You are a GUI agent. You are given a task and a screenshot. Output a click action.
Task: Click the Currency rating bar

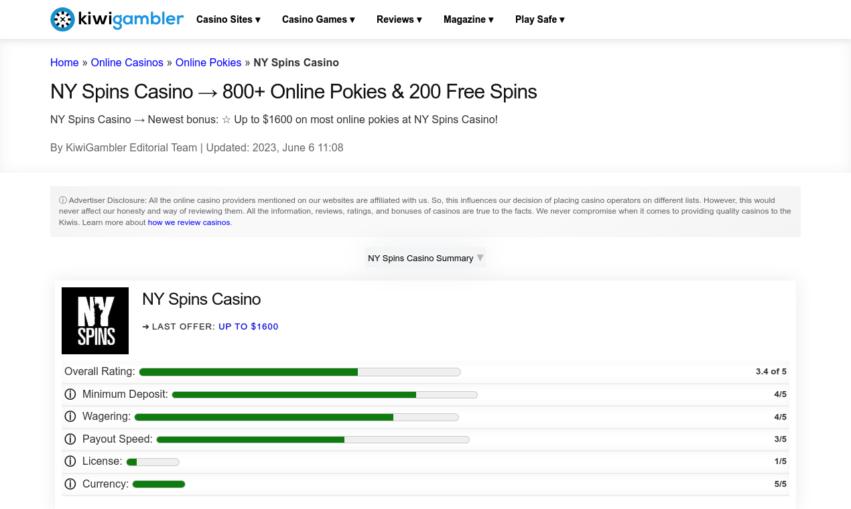[159, 484]
